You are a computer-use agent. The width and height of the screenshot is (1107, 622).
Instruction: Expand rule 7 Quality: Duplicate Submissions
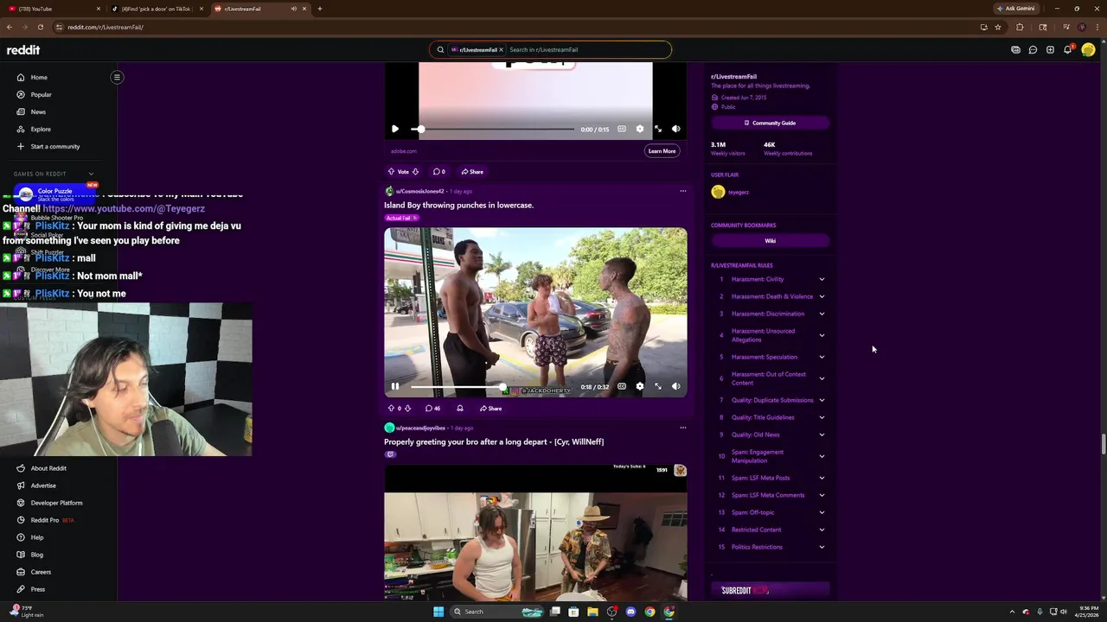point(822,400)
